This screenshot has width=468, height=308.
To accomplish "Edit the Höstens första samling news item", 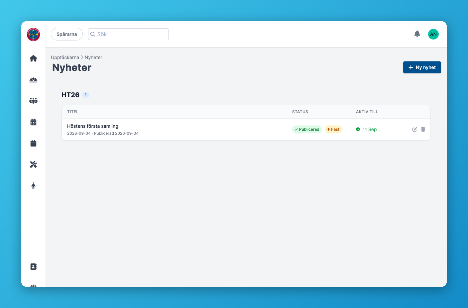I will [x=414, y=129].
